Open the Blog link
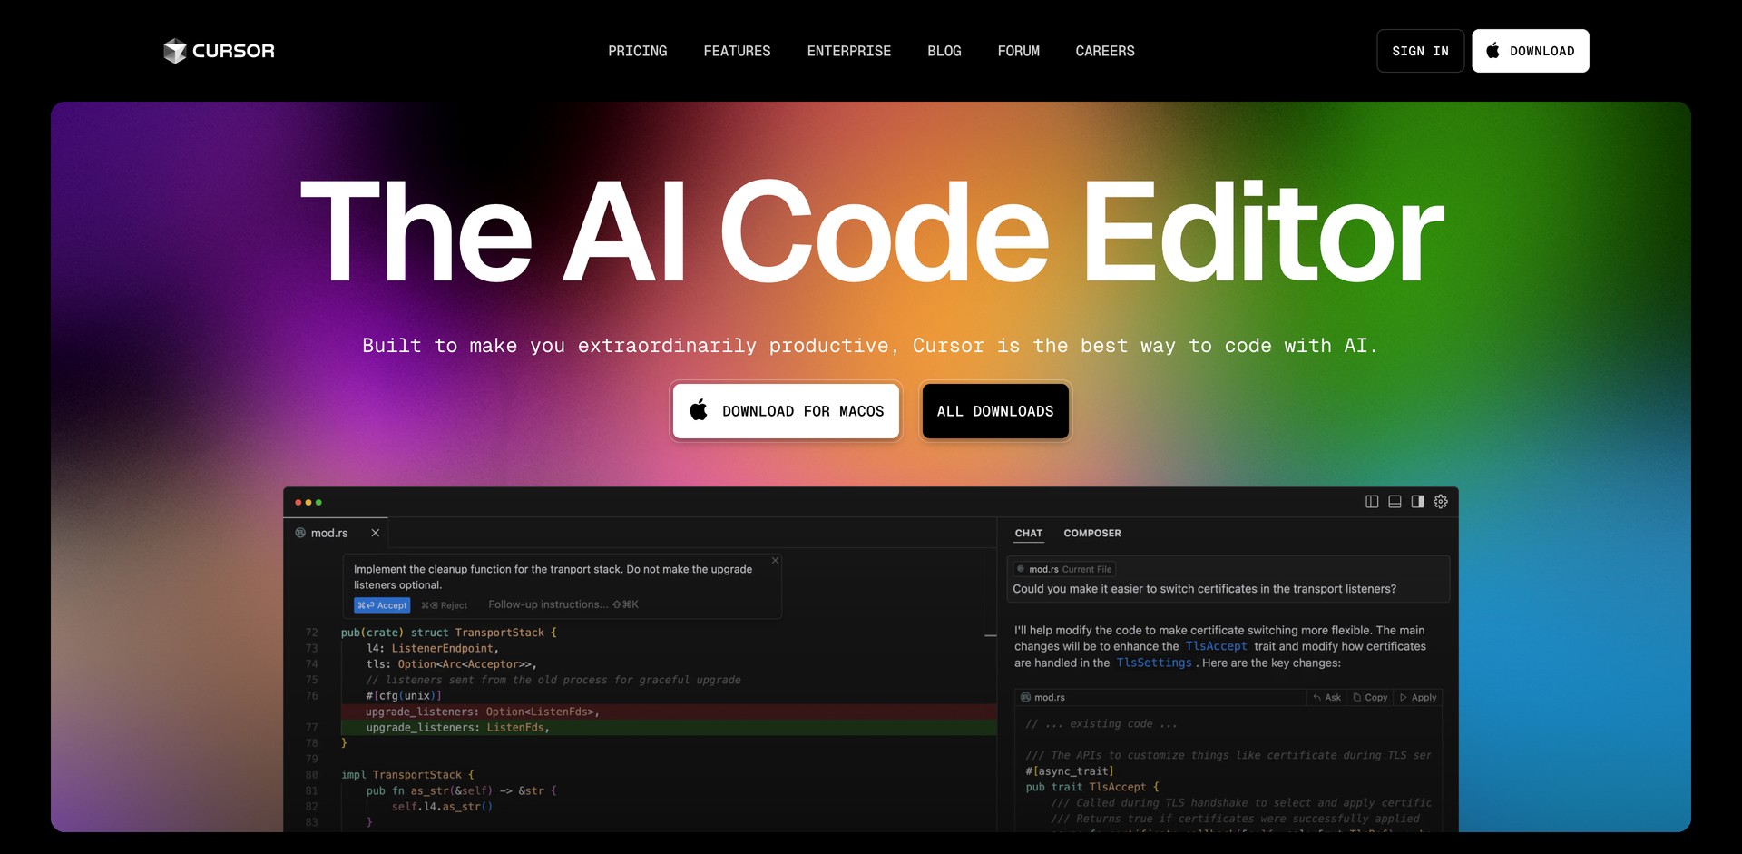Viewport: 1742px width, 854px height. click(x=944, y=51)
